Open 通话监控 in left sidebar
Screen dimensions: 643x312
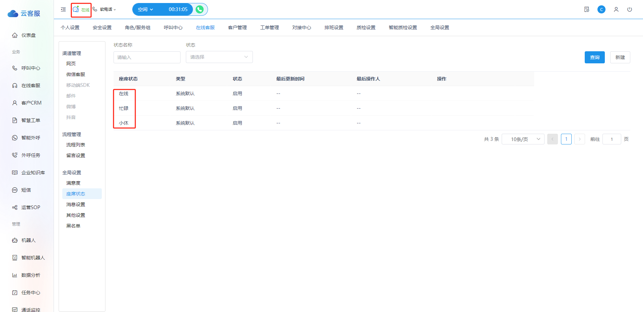click(27, 310)
